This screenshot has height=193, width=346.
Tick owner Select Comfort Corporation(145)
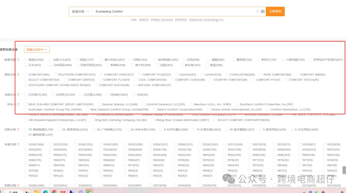[x=154, y=109]
